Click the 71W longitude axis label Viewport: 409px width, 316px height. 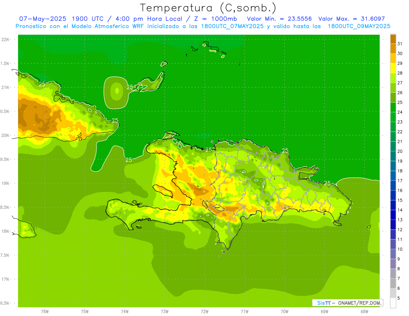pos(244,312)
